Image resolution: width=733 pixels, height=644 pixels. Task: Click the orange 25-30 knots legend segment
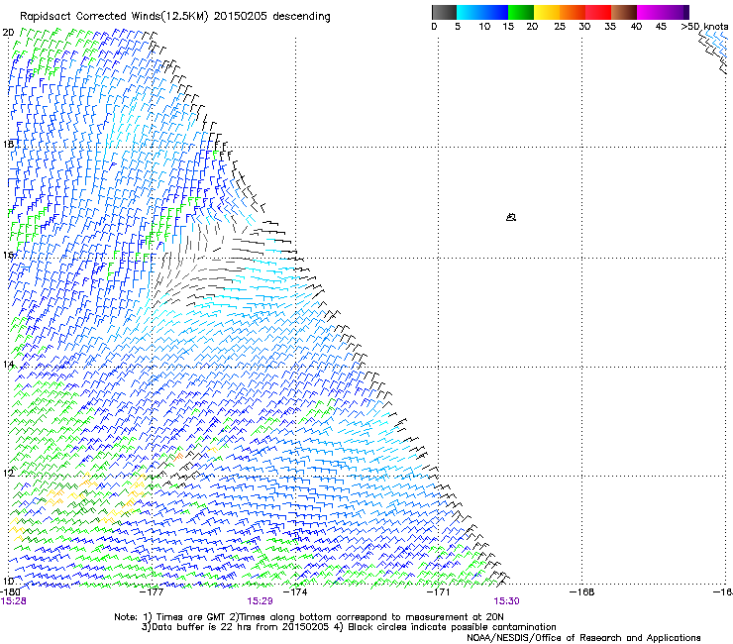tap(573, 12)
